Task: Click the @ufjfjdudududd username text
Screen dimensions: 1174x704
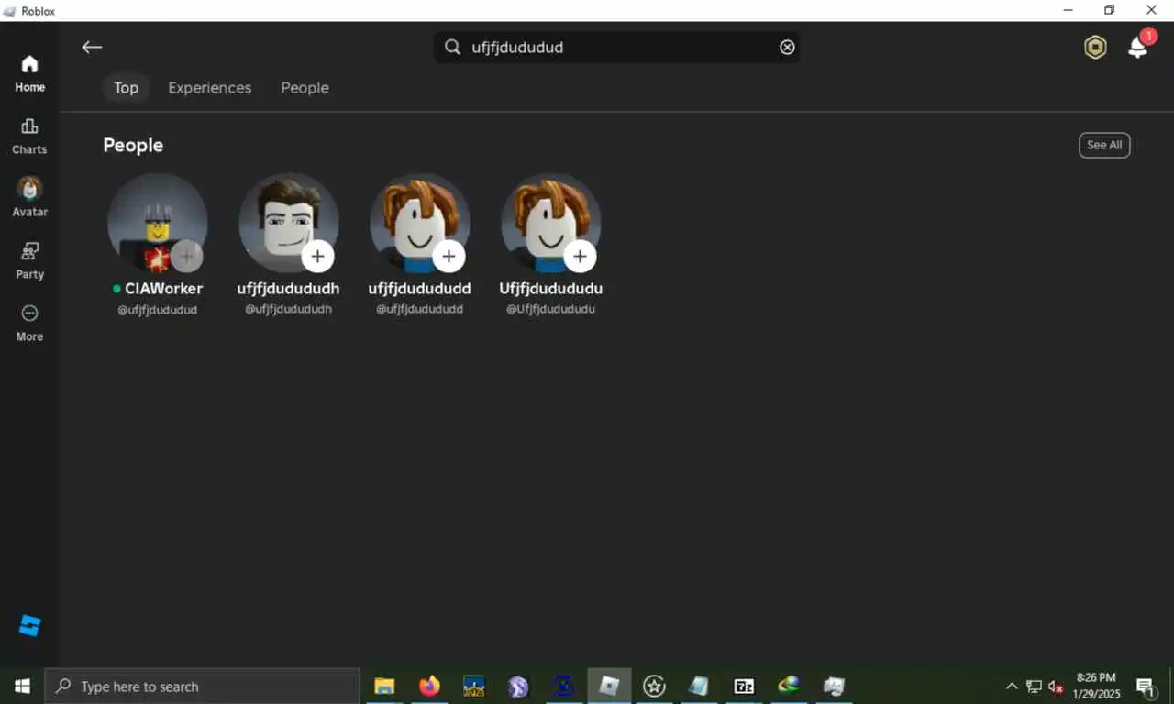Action: (x=419, y=310)
